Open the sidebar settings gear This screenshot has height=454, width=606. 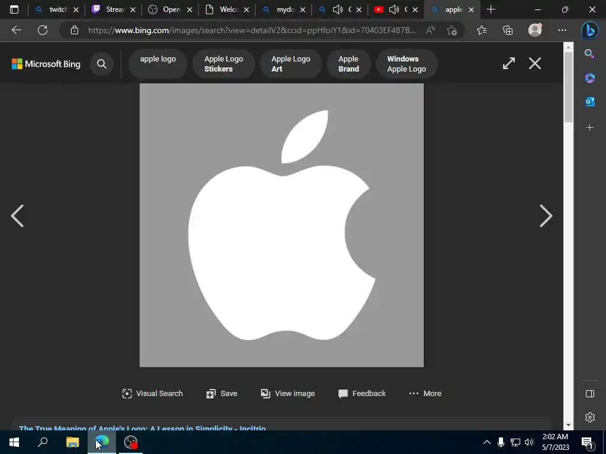(x=590, y=417)
